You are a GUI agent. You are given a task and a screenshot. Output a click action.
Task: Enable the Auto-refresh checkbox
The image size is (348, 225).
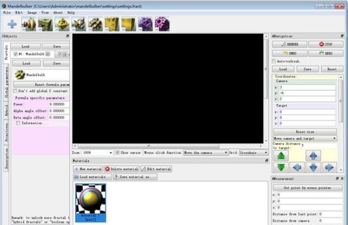coord(274,61)
